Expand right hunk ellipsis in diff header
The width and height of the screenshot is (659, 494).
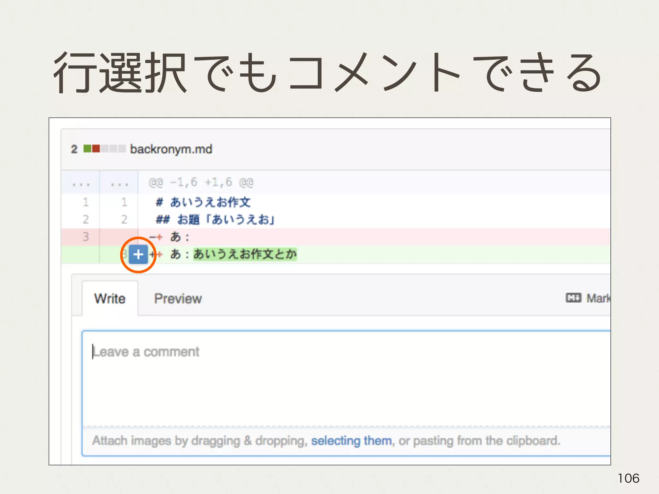(x=119, y=184)
